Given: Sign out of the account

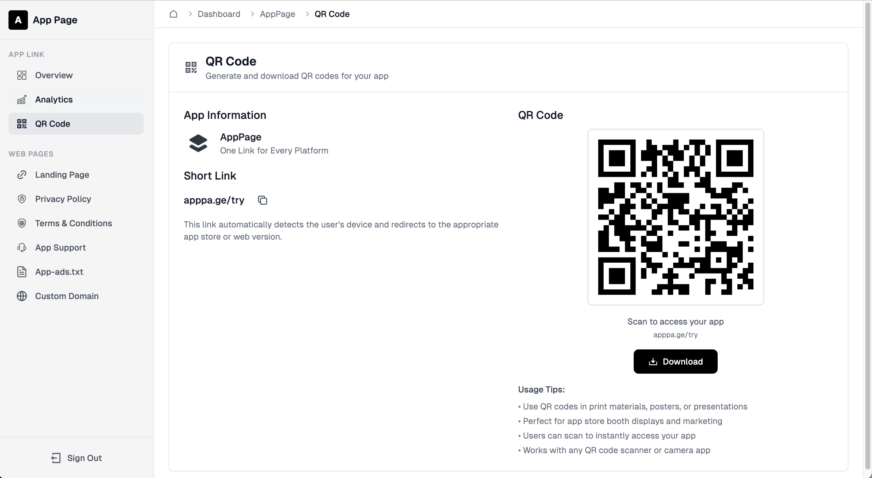Looking at the screenshot, I should 76,458.
